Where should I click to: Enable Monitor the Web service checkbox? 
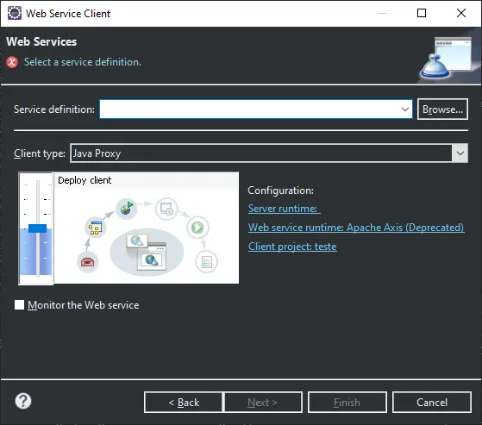pyautogui.click(x=19, y=305)
